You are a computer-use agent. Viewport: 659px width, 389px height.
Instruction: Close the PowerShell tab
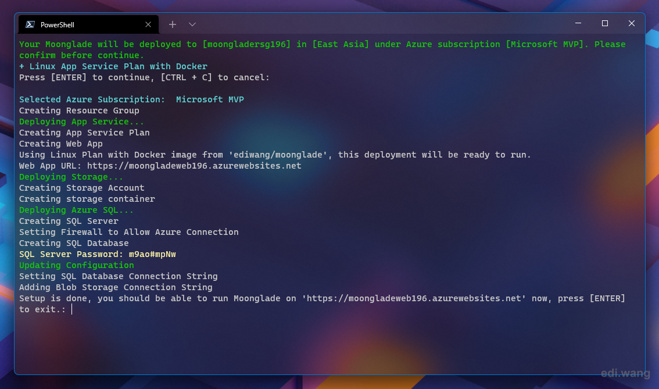(148, 24)
